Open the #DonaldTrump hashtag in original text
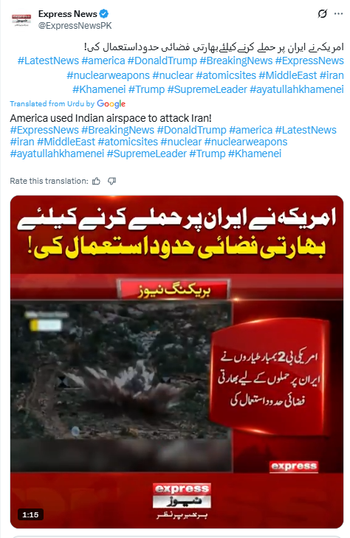The width and height of the screenshot is (350, 538). coord(162,61)
